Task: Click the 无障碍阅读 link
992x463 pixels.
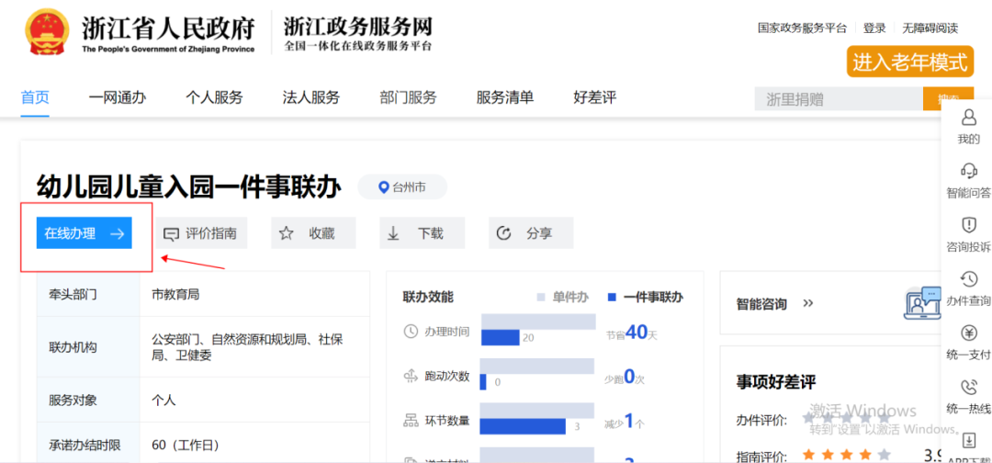Action: (930, 28)
